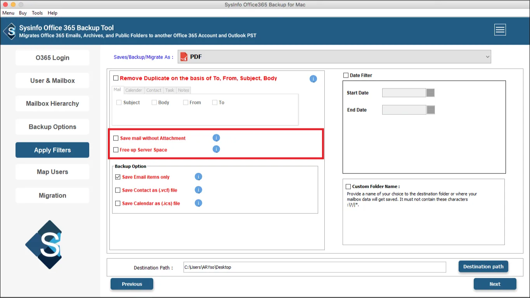Image resolution: width=530 pixels, height=298 pixels.
Task: Click the Previous button
Action: pyautogui.click(x=132, y=284)
